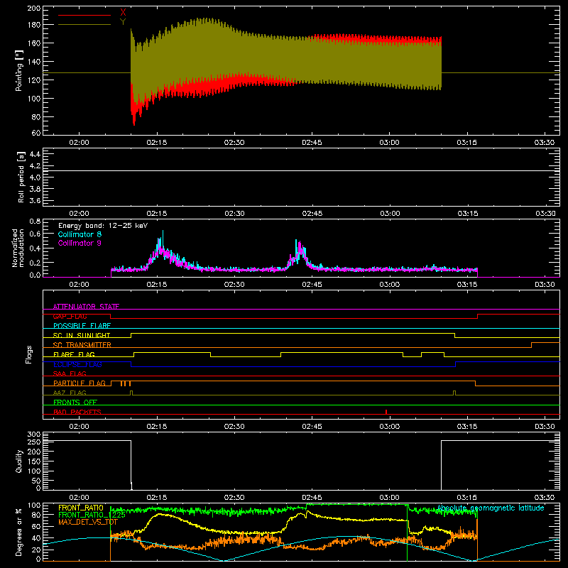Screen dimensions: 568x568
Task: Click the MAX_DET_VS_TOT legend entry
Action: [88, 522]
